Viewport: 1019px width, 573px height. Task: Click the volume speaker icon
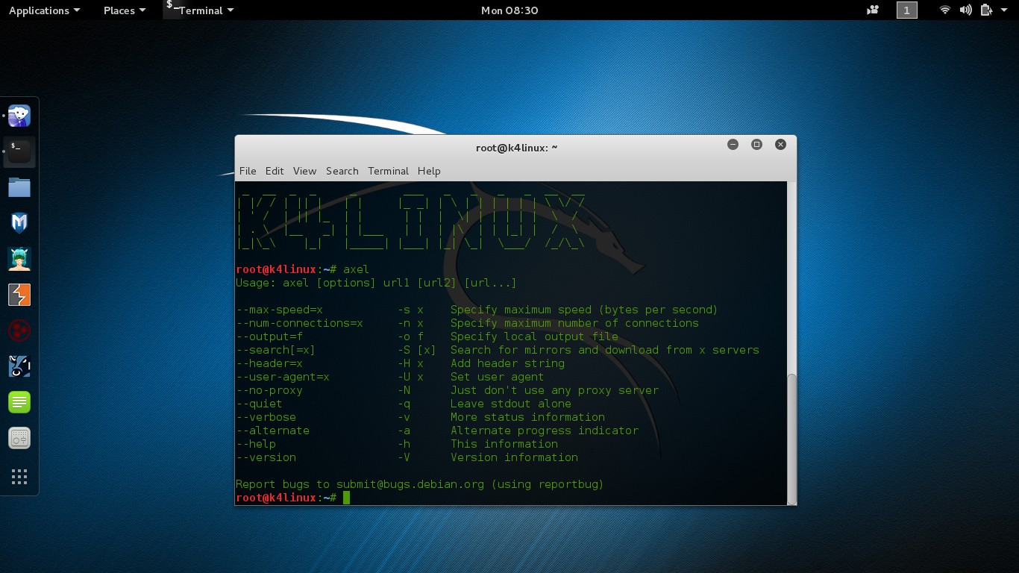(966, 10)
